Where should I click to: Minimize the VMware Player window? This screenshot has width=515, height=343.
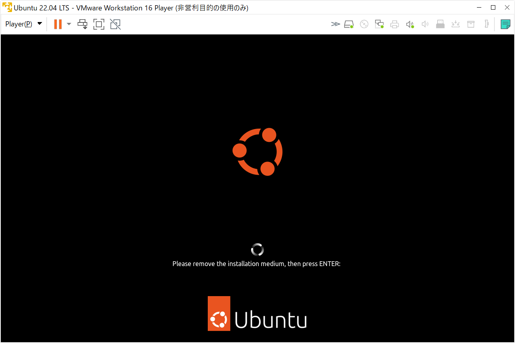pyautogui.click(x=479, y=7)
